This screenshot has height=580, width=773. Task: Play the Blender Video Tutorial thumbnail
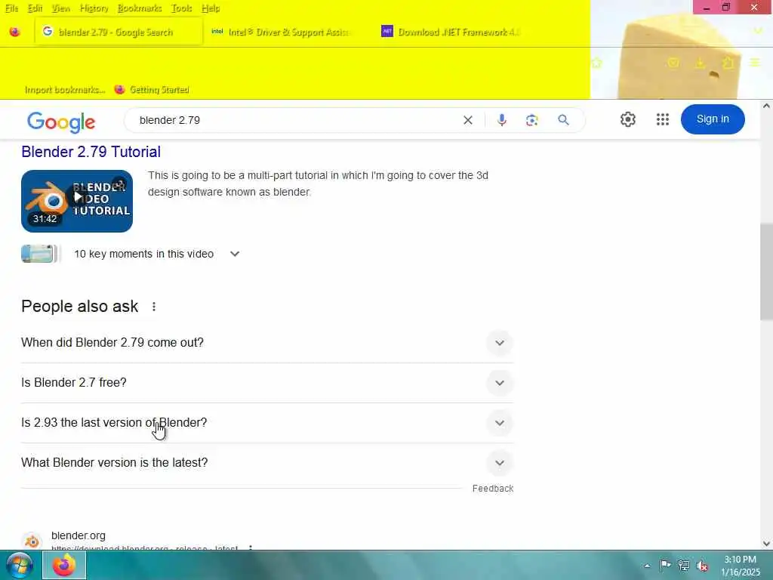pos(77,201)
